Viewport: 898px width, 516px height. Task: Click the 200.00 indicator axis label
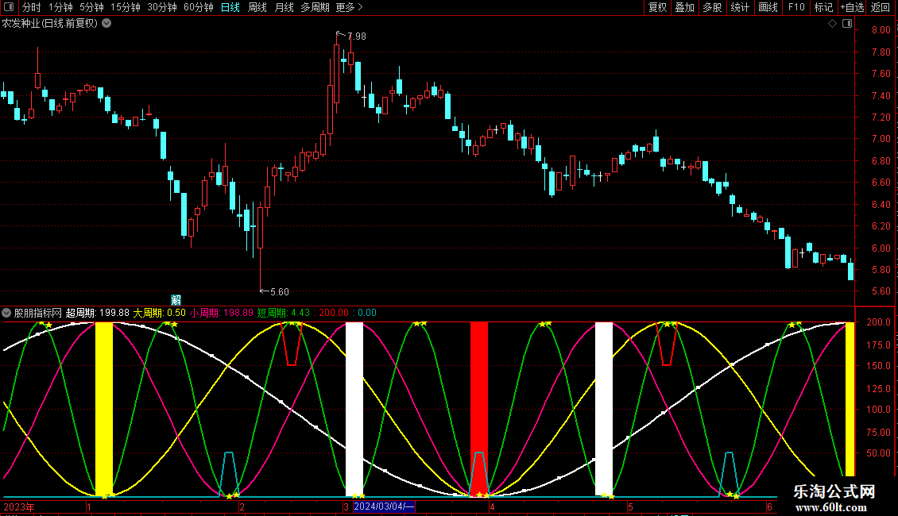tap(878, 322)
